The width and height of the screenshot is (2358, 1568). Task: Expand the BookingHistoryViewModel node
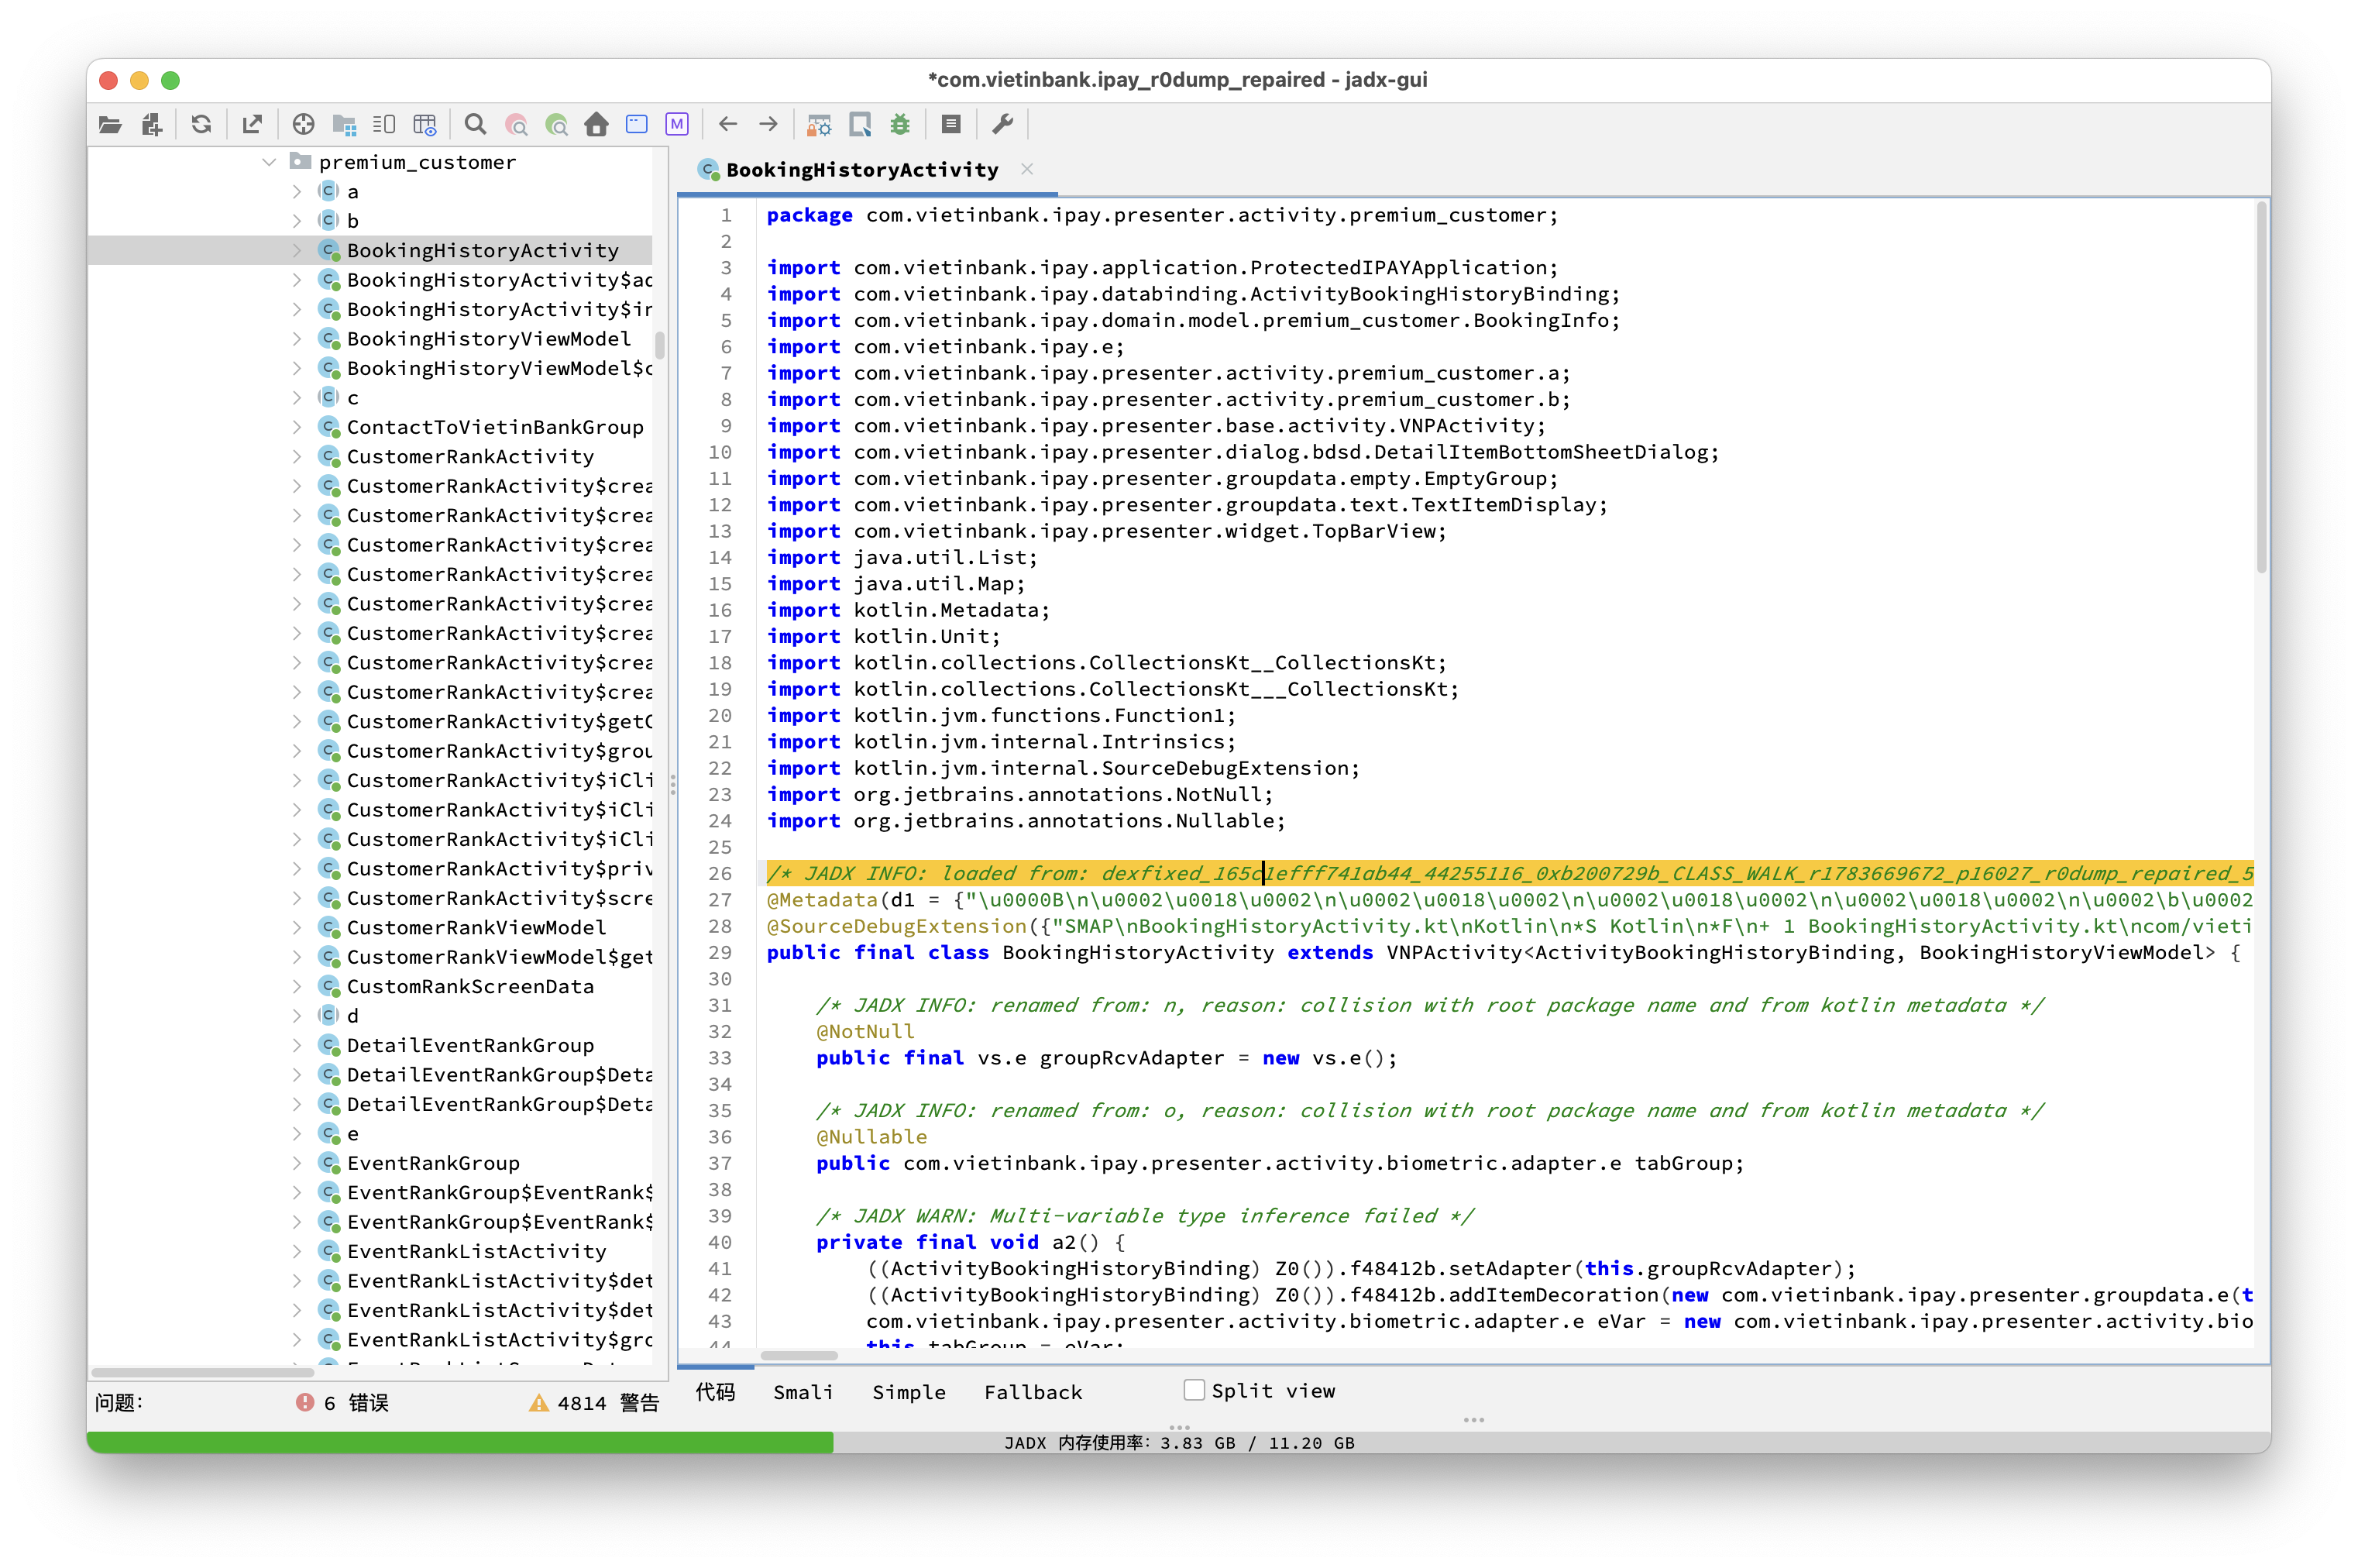click(x=297, y=339)
